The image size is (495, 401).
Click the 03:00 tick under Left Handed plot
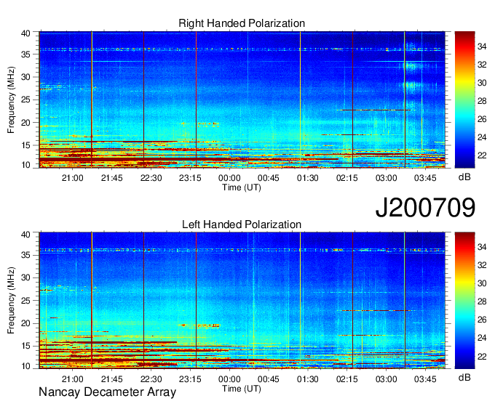[386, 379]
